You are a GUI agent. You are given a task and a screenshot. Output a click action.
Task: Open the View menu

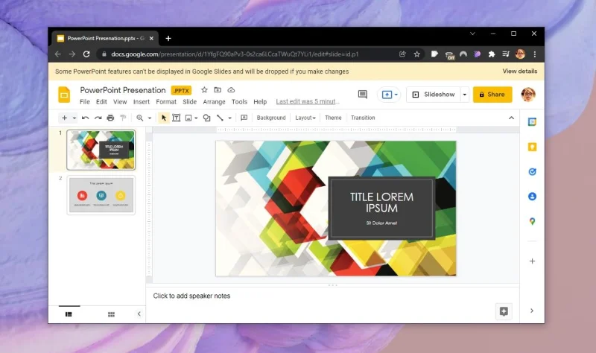120,102
